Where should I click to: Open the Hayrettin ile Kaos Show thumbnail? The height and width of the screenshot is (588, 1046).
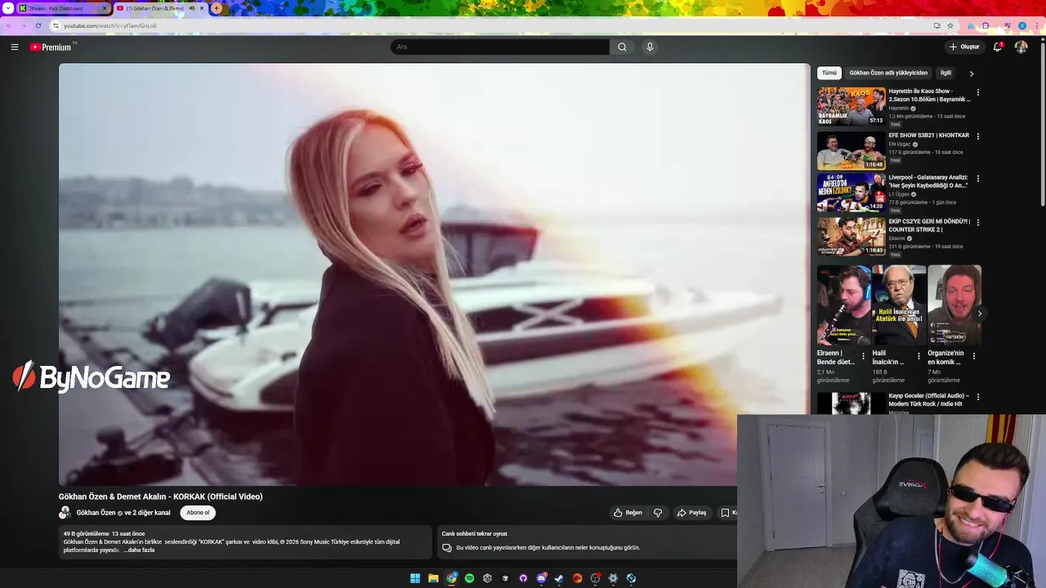(x=851, y=106)
